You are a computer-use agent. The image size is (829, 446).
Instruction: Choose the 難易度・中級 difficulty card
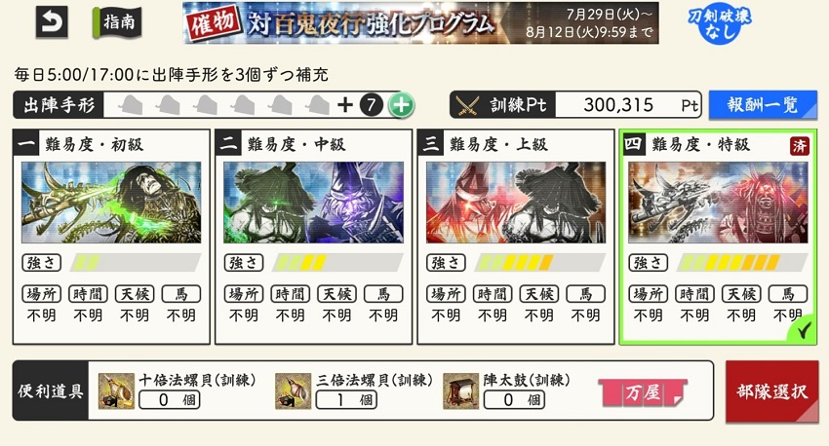coord(313,237)
